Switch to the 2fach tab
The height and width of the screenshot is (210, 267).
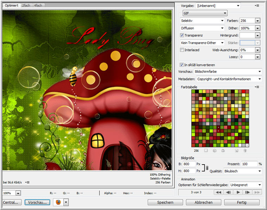(26, 5)
